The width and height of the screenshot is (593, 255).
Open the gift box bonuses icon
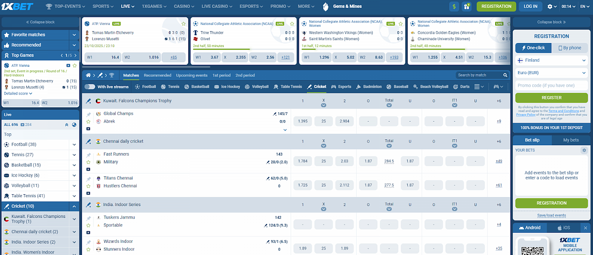click(x=466, y=6)
